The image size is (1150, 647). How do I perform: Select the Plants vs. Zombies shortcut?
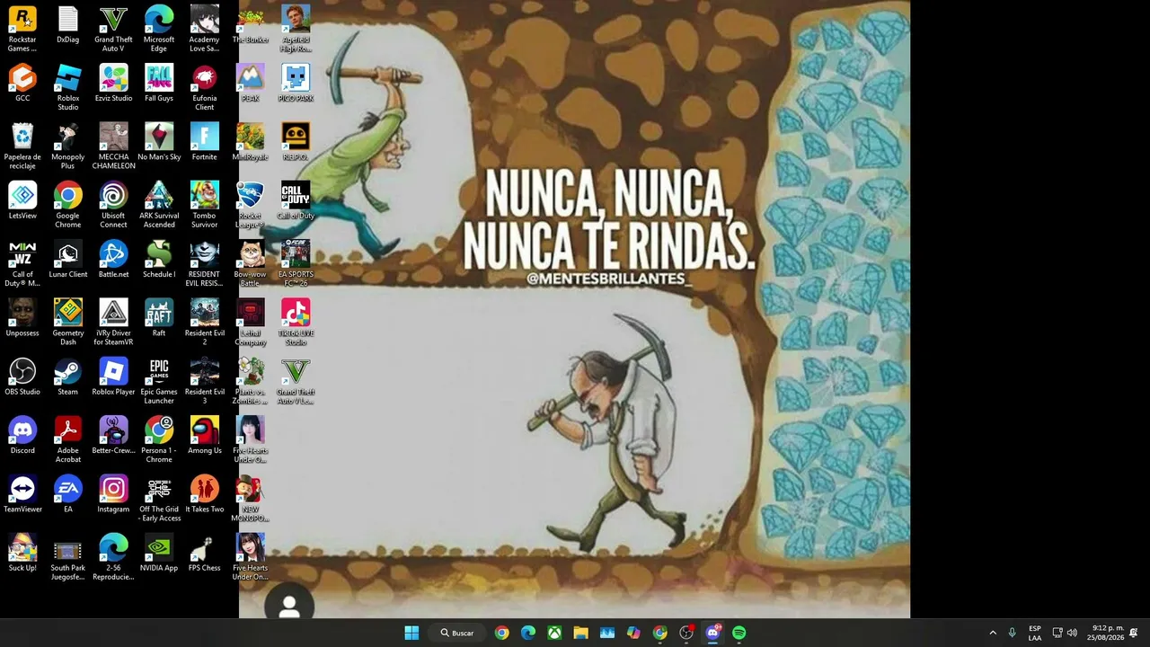point(251,381)
